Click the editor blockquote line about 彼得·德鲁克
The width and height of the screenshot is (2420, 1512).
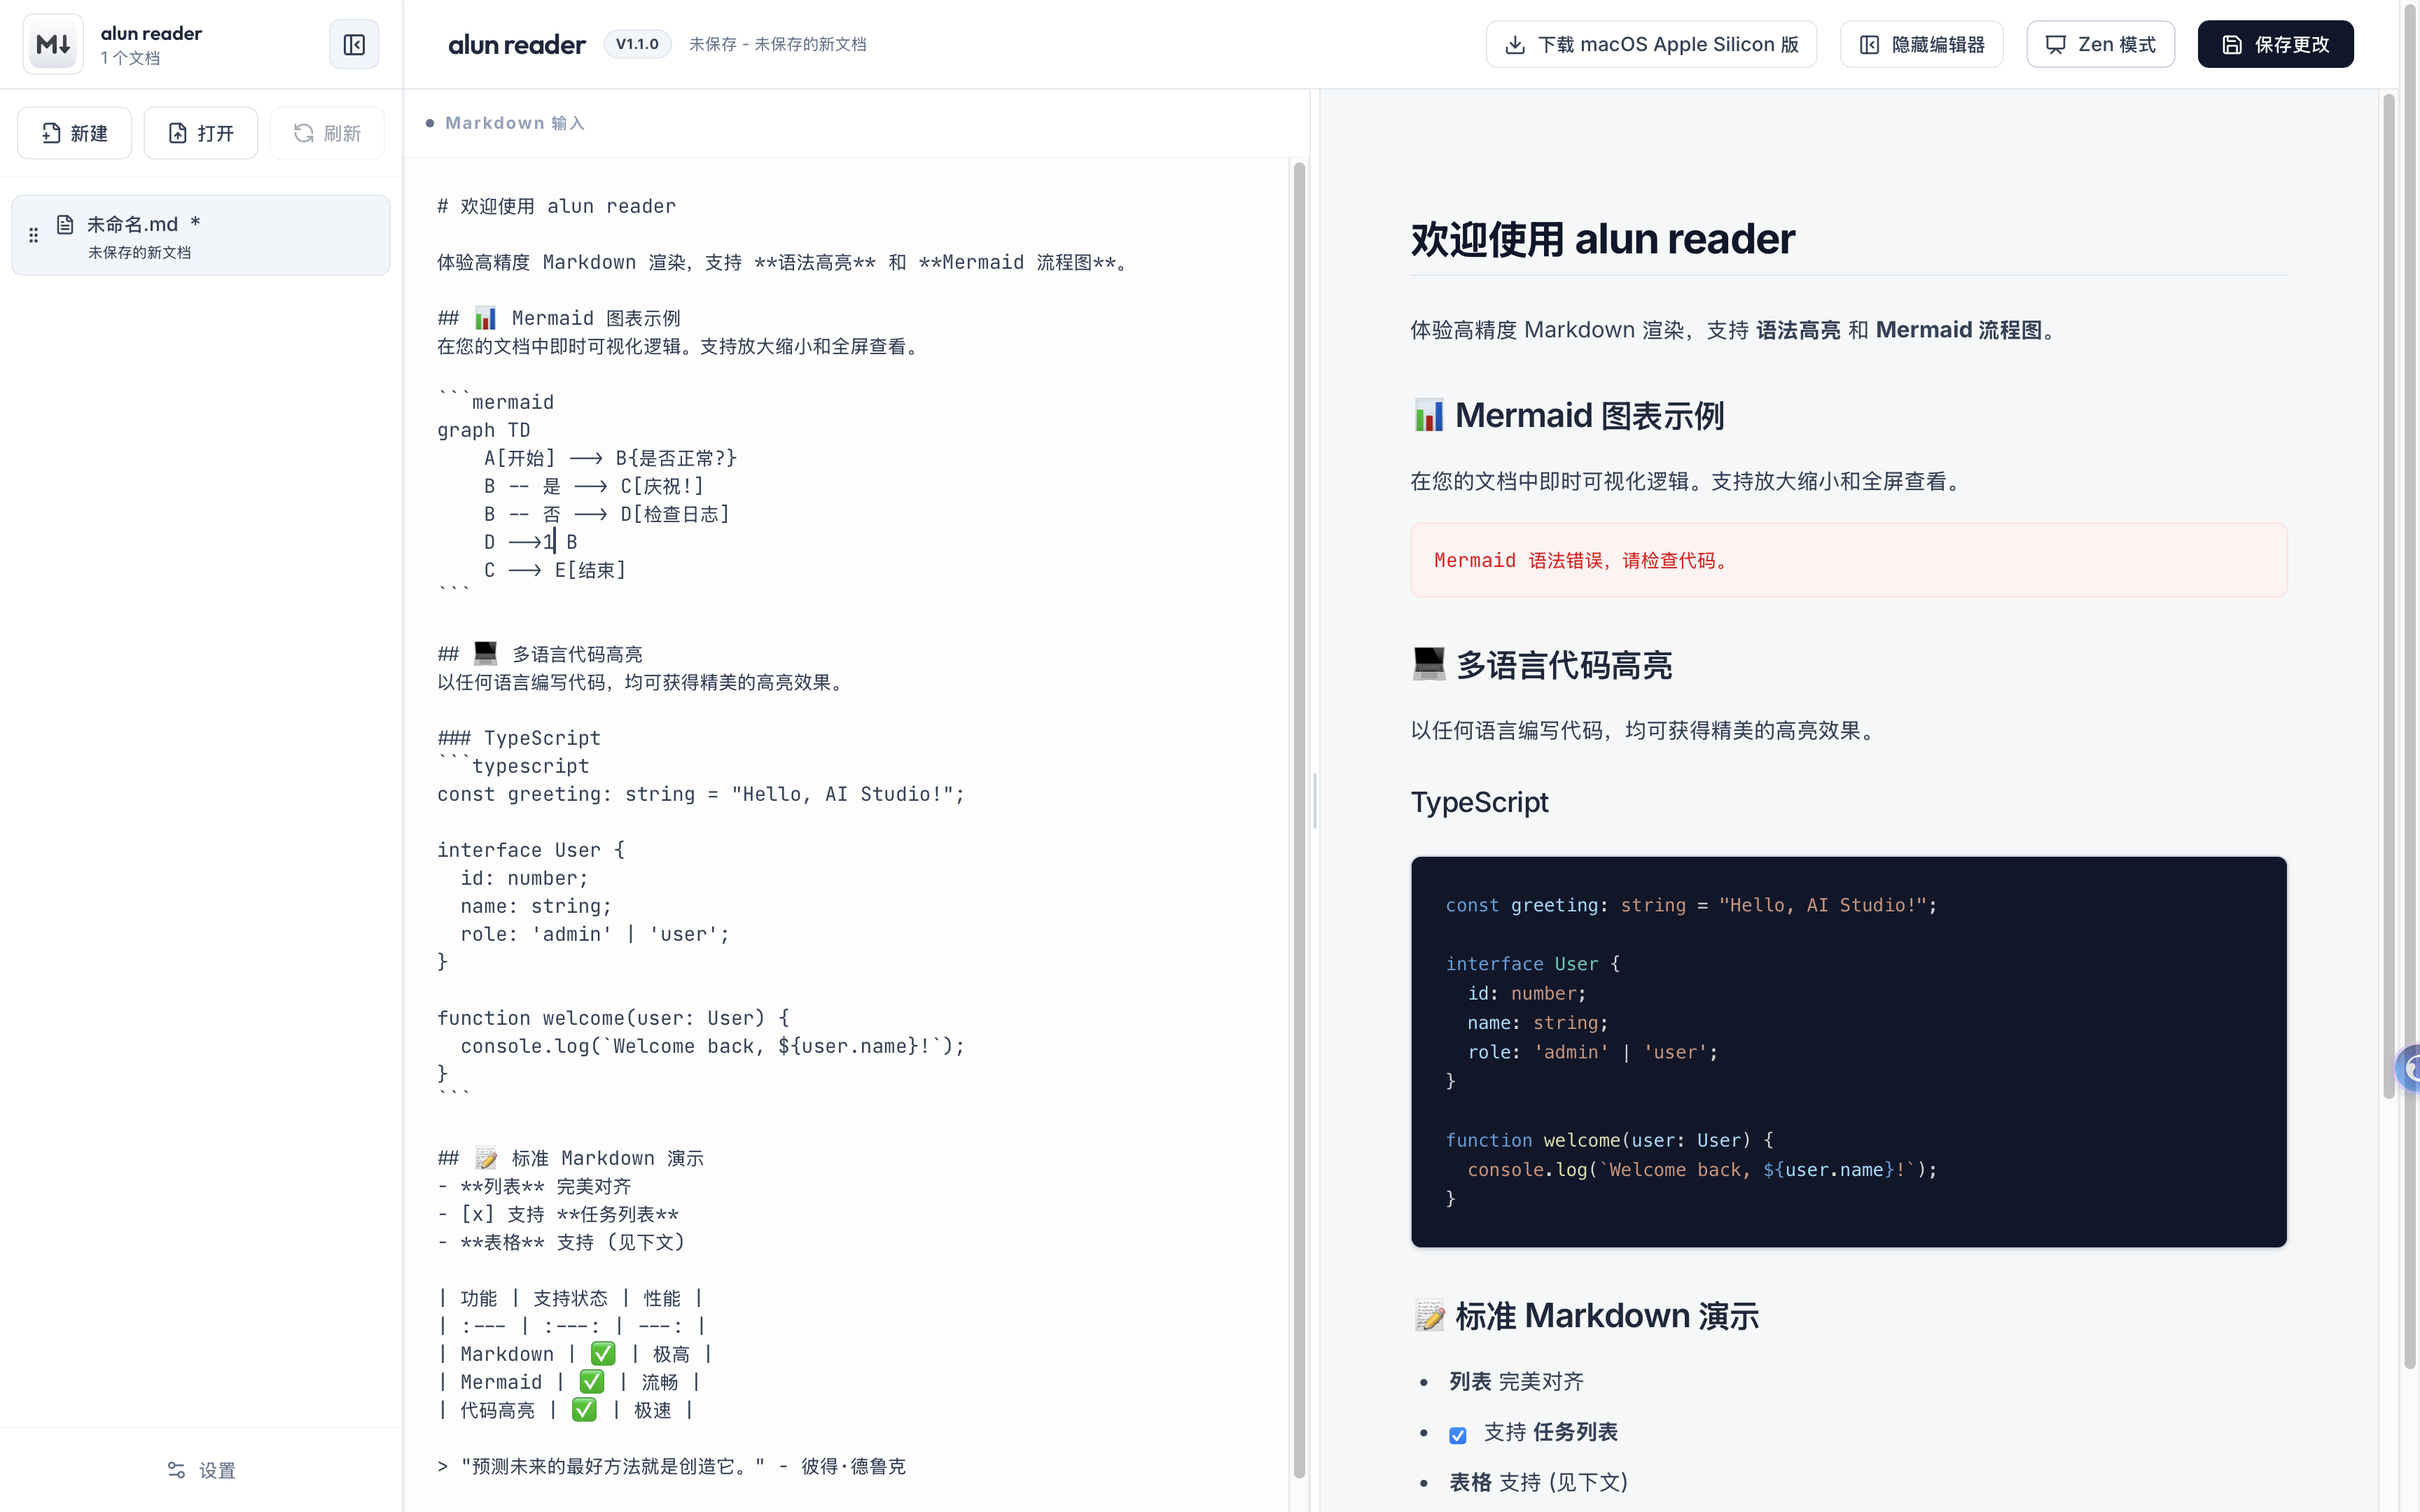click(x=671, y=1466)
